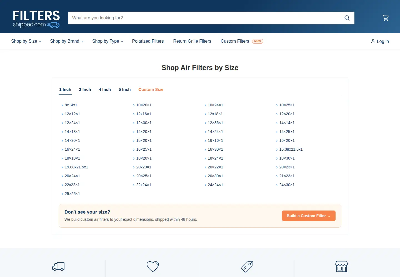Open the 16×25×1 filter link
This screenshot has height=277, width=400.
tap(144, 149)
